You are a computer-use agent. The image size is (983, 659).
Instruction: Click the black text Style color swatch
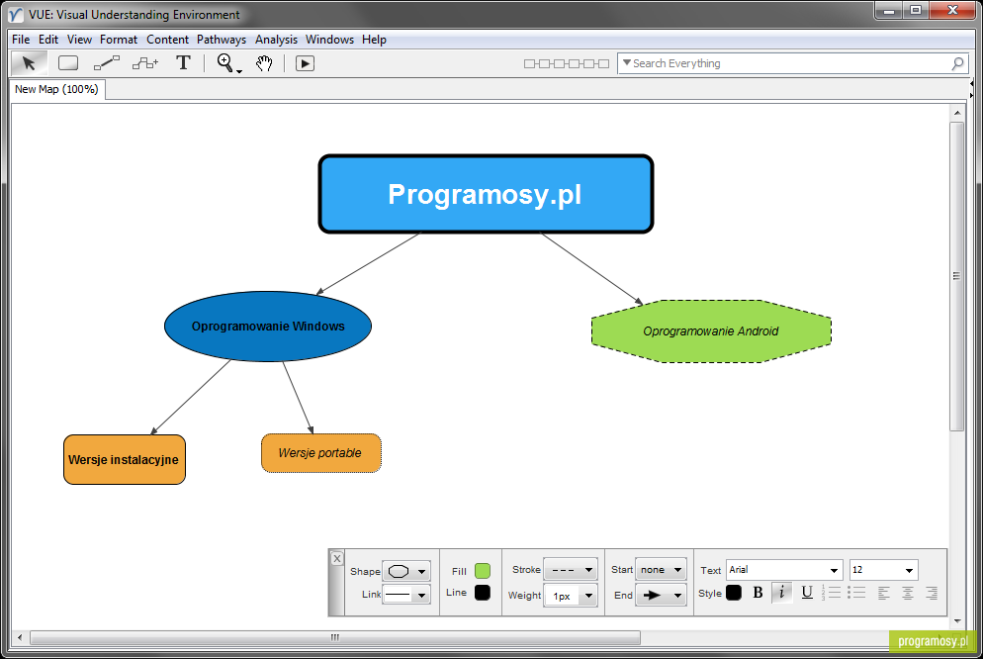point(734,593)
